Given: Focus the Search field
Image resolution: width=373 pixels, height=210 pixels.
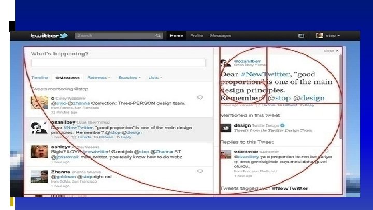Looking at the screenshot, I should click(x=119, y=36).
